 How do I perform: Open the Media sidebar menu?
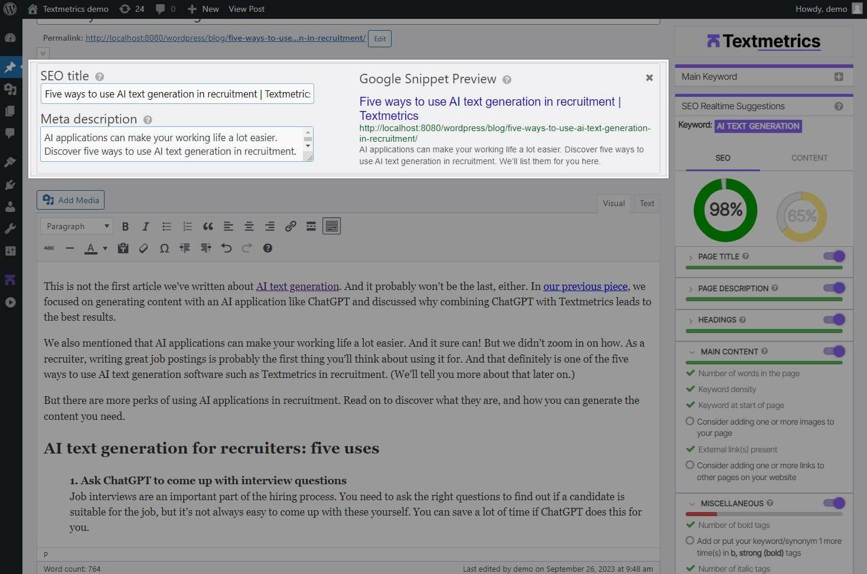point(10,89)
